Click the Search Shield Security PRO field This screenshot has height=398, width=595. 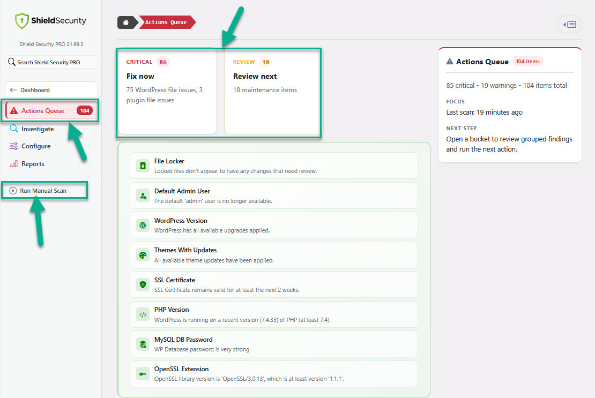click(x=51, y=62)
